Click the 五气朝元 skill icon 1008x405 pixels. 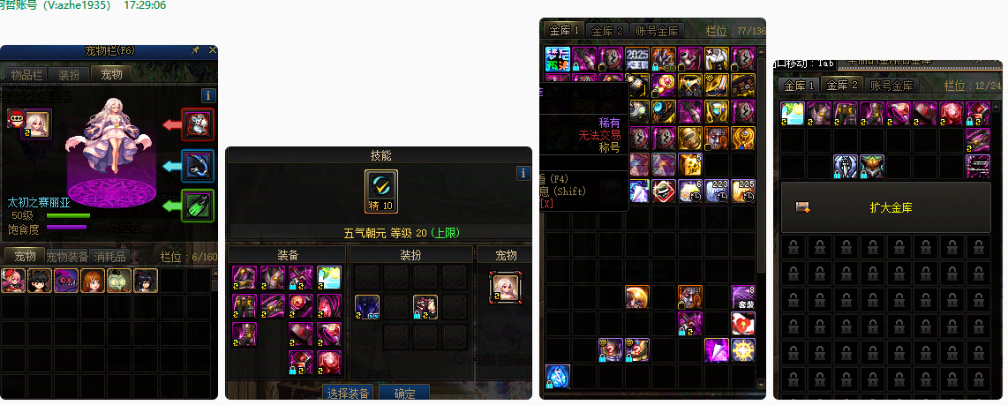click(x=381, y=191)
